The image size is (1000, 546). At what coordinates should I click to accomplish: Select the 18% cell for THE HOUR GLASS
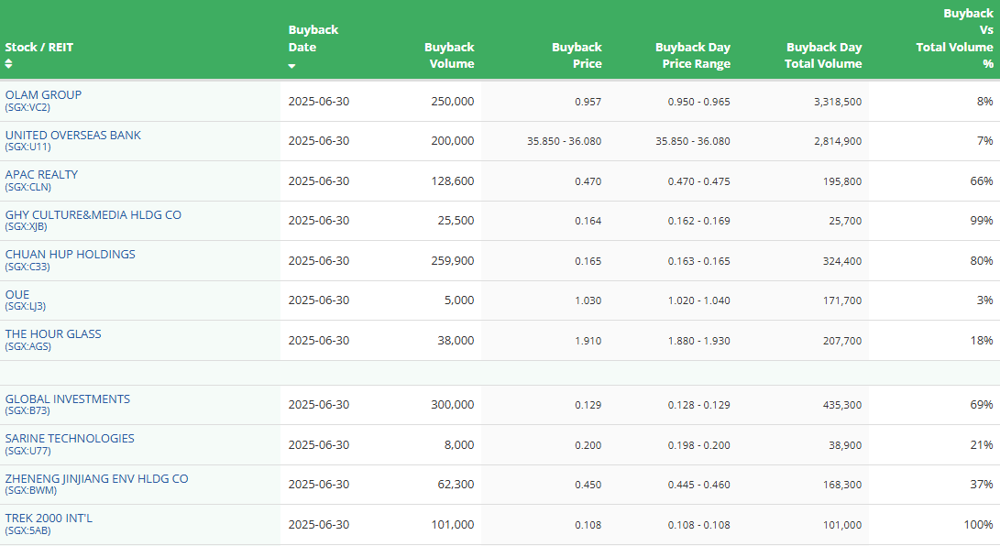pos(982,340)
